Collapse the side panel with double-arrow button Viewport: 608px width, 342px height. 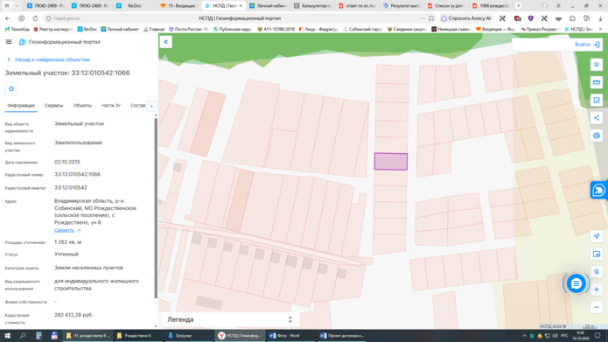[x=166, y=42]
